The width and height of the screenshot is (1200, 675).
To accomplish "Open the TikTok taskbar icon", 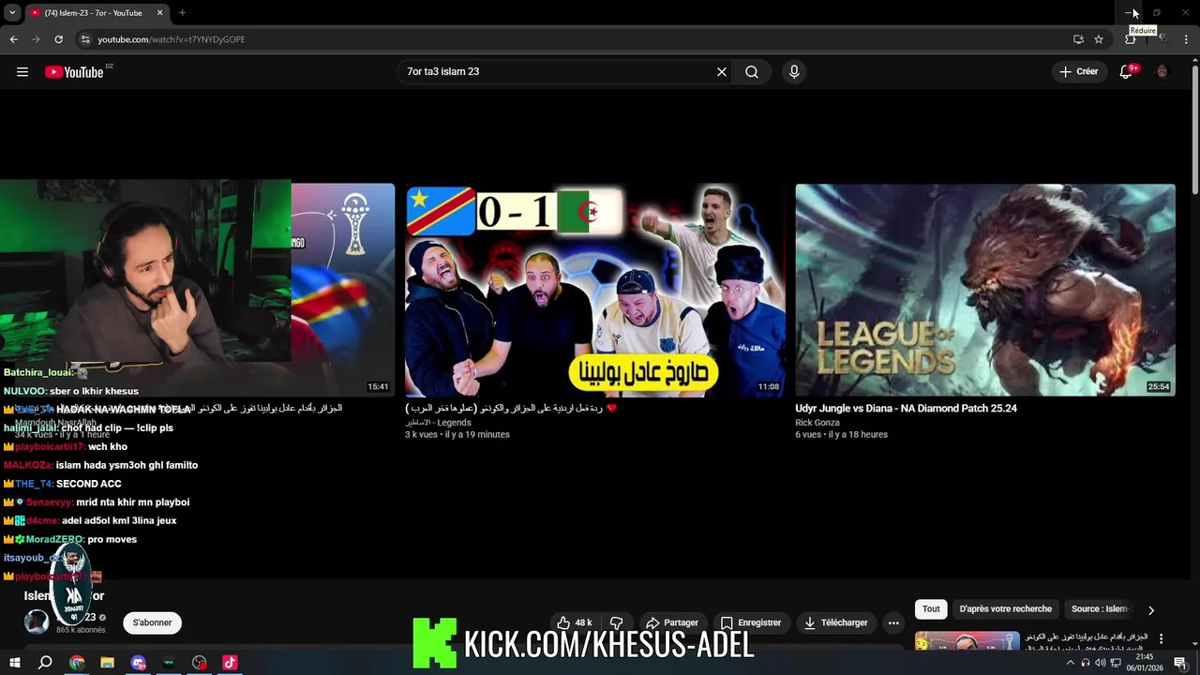I will pyautogui.click(x=230, y=663).
